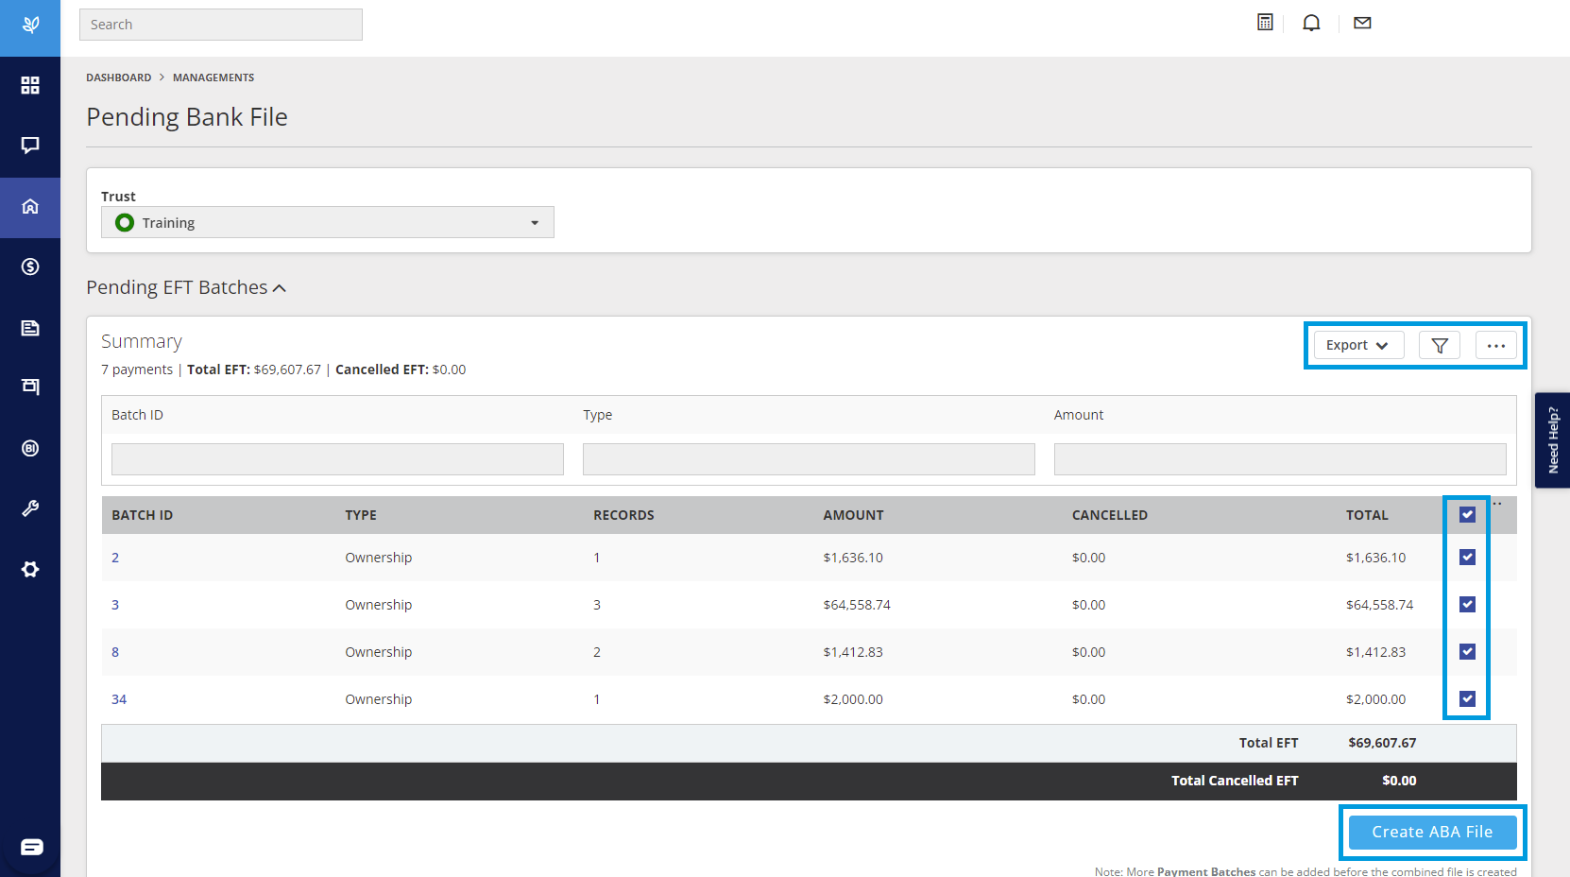Open the mail envelope icon
The width and height of the screenshot is (1570, 877).
click(x=1362, y=23)
